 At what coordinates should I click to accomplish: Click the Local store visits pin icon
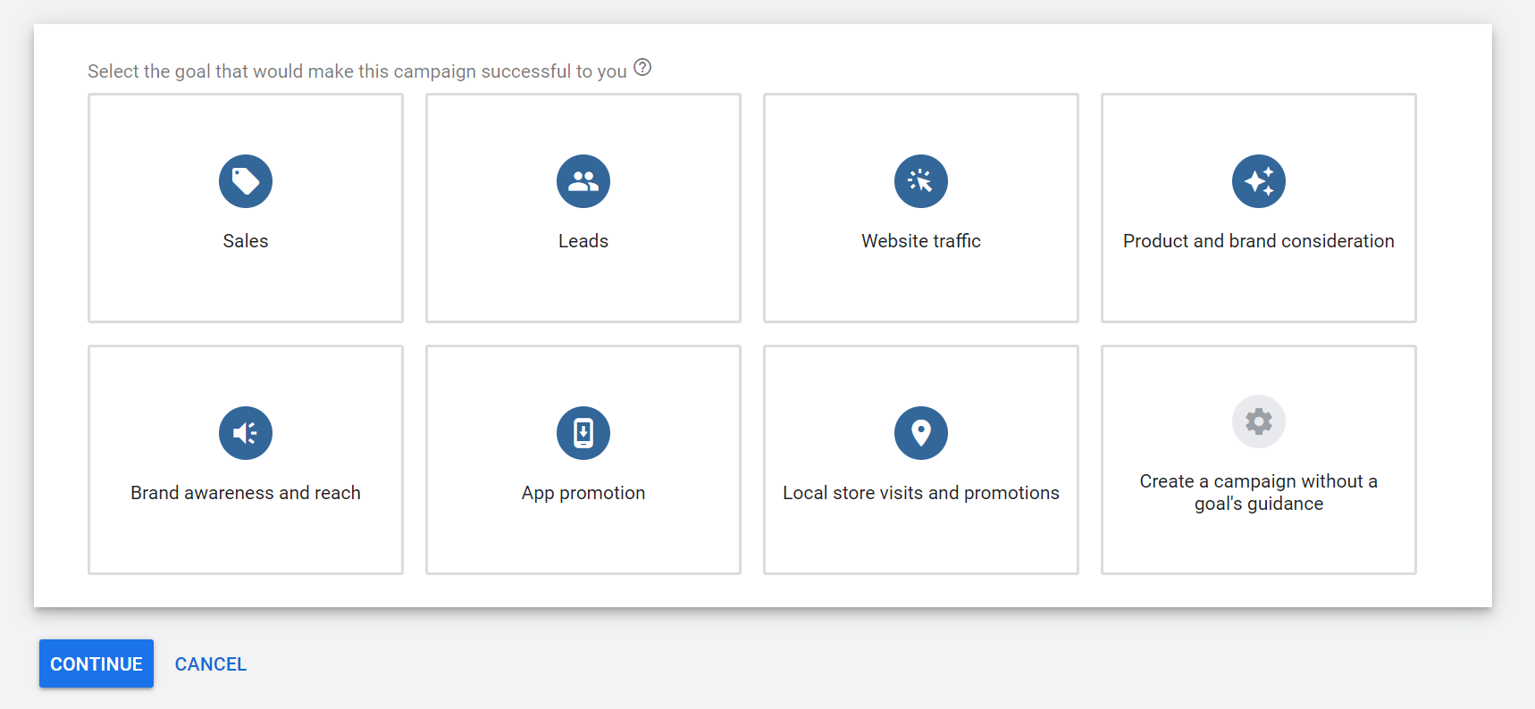pyautogui.click(x=921, y=433)
